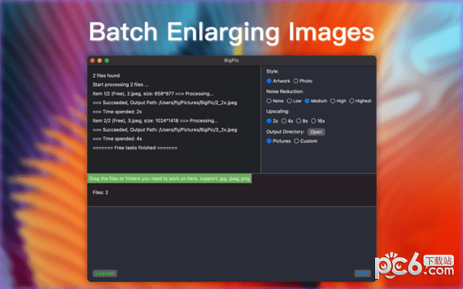Click the green Upgrade button

click(105, 274)
